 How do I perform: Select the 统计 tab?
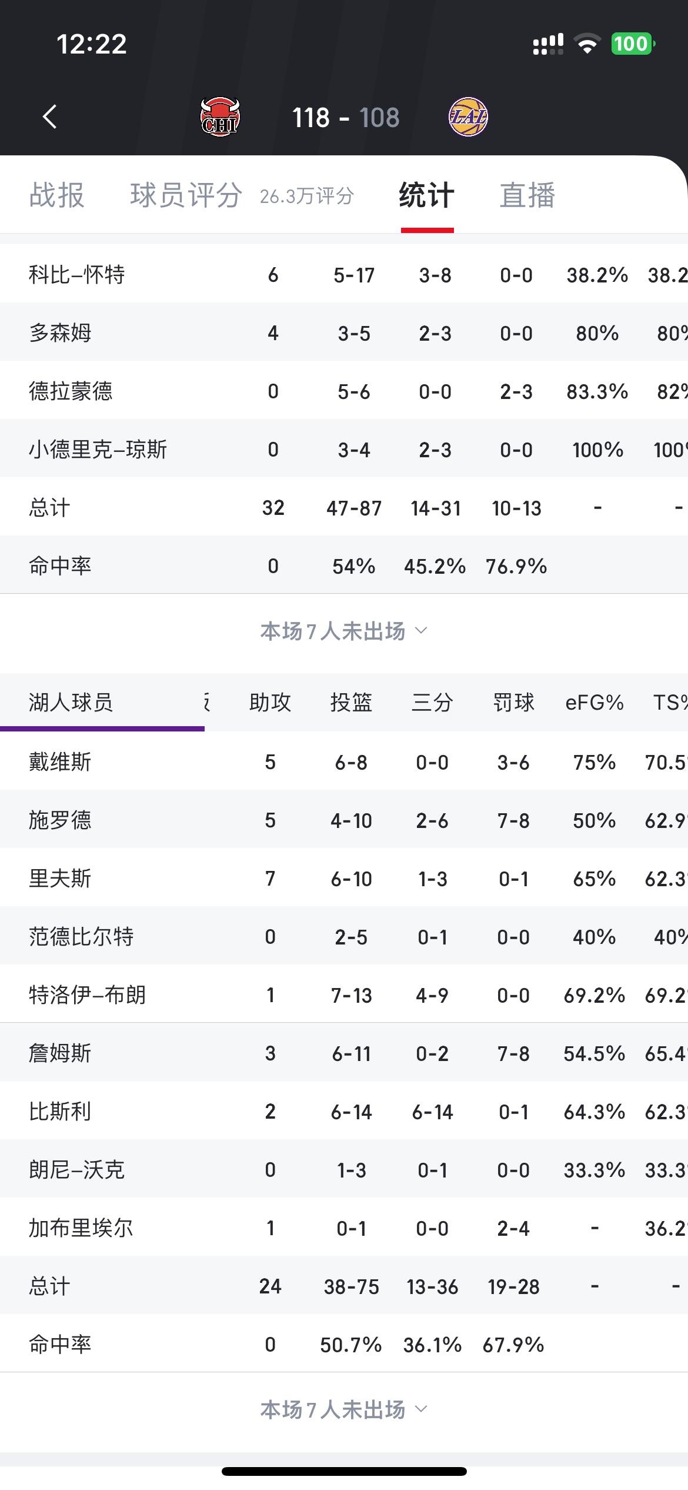coord(427,195)
